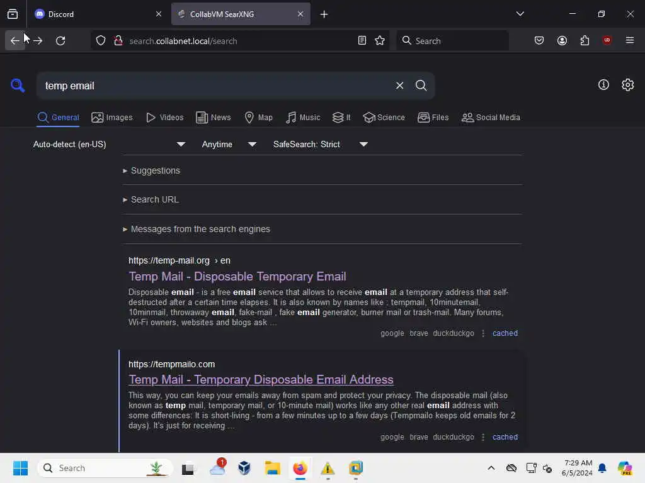Bookmark this page with star icon

tap(380, 41)
